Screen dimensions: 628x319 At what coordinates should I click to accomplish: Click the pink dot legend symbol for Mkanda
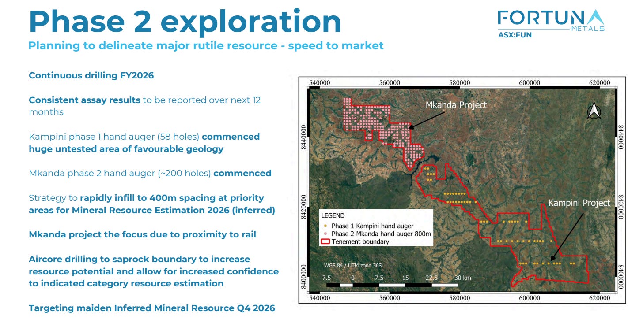[325, 234]
